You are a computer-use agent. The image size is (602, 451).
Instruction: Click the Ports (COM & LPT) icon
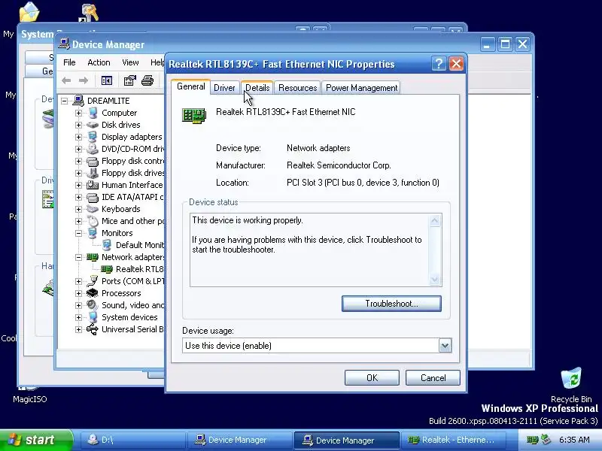pyautogui.click(x=93, y=281)
